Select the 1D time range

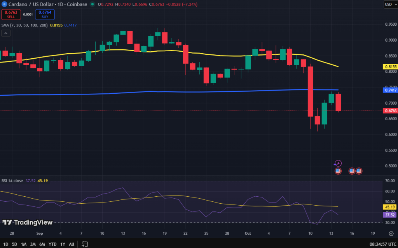(5, 244)
